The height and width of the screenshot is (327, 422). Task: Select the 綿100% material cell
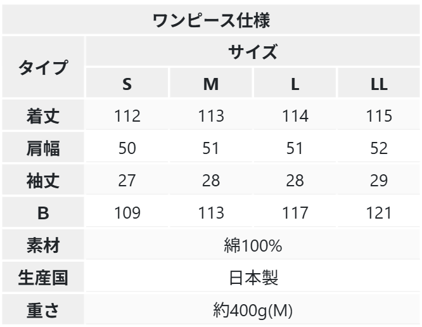252,245
